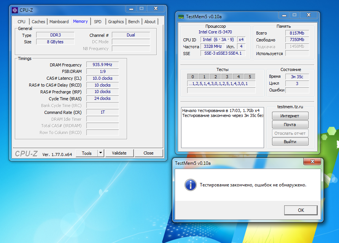Click the Intel (6 · 3A · 9) CPU ID value
Screen dimensions: 339x243
[x=218, y=39]
